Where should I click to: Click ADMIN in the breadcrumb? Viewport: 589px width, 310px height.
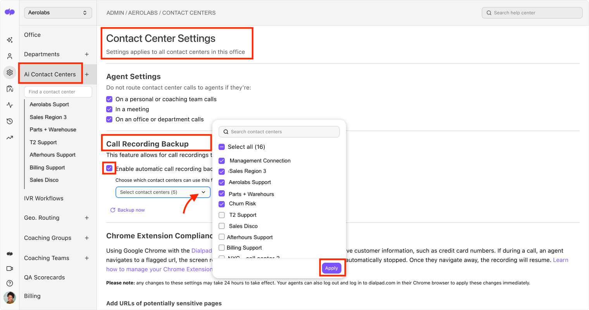click(x=115, y=13)
